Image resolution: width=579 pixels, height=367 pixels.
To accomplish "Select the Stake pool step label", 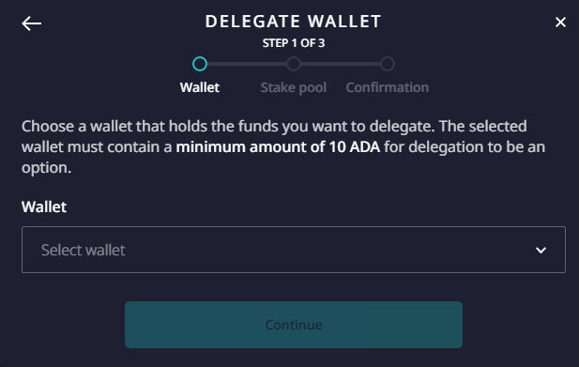I will click(294, 88).
